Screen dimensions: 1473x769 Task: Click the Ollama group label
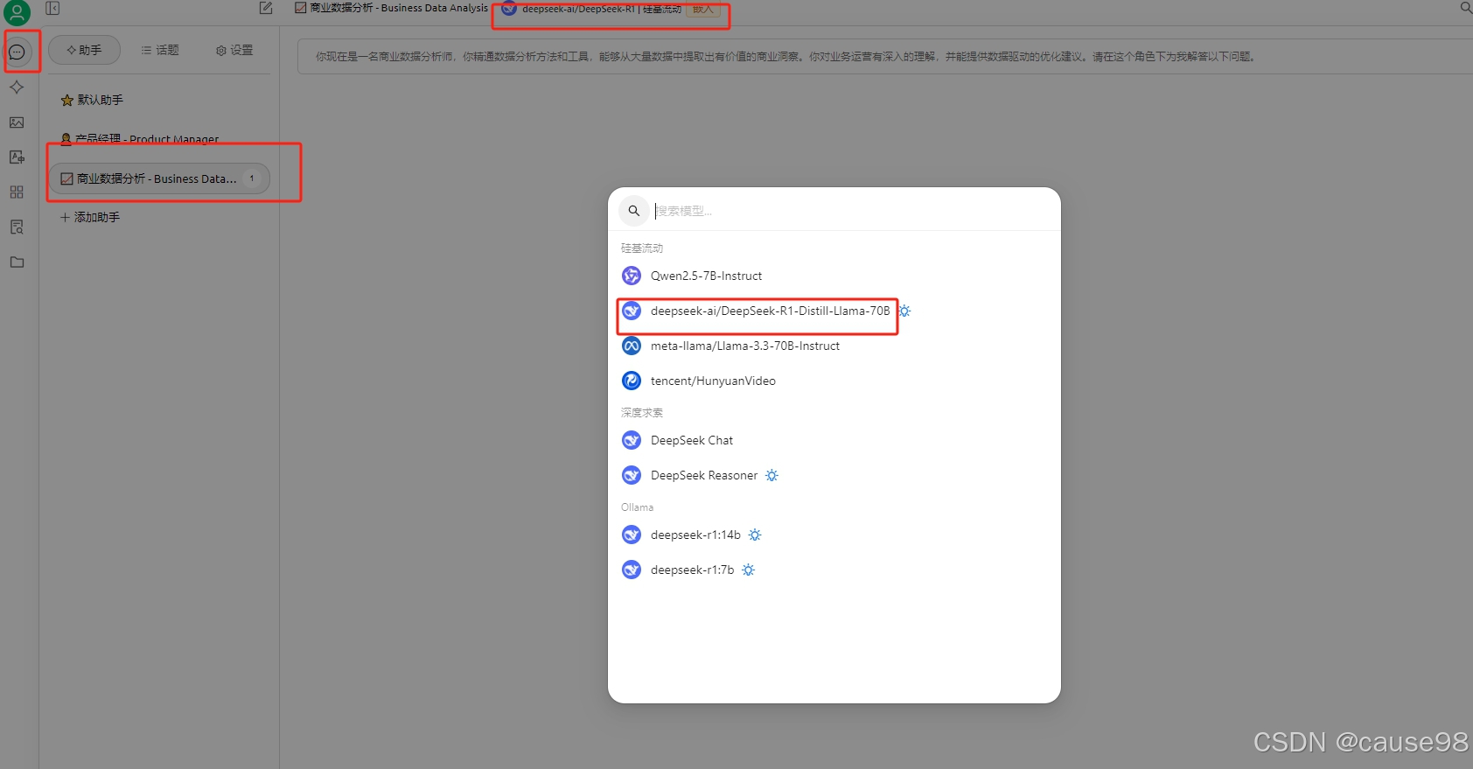pyautogui.click(x=637, y=507)
